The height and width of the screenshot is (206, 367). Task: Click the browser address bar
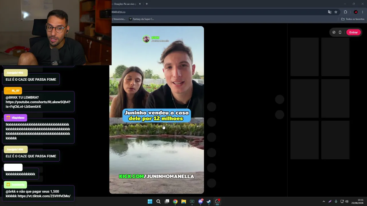coord(218,12)
